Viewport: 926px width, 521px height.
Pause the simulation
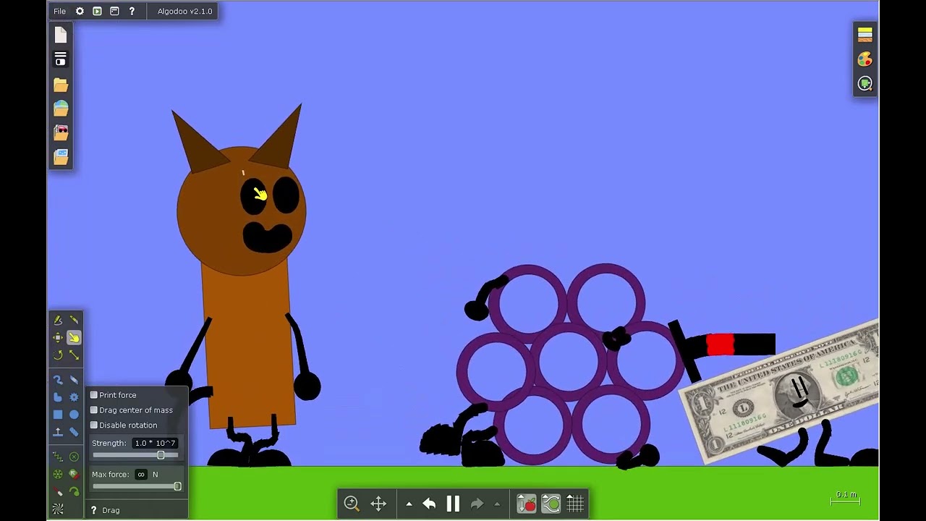pos(453,504)
